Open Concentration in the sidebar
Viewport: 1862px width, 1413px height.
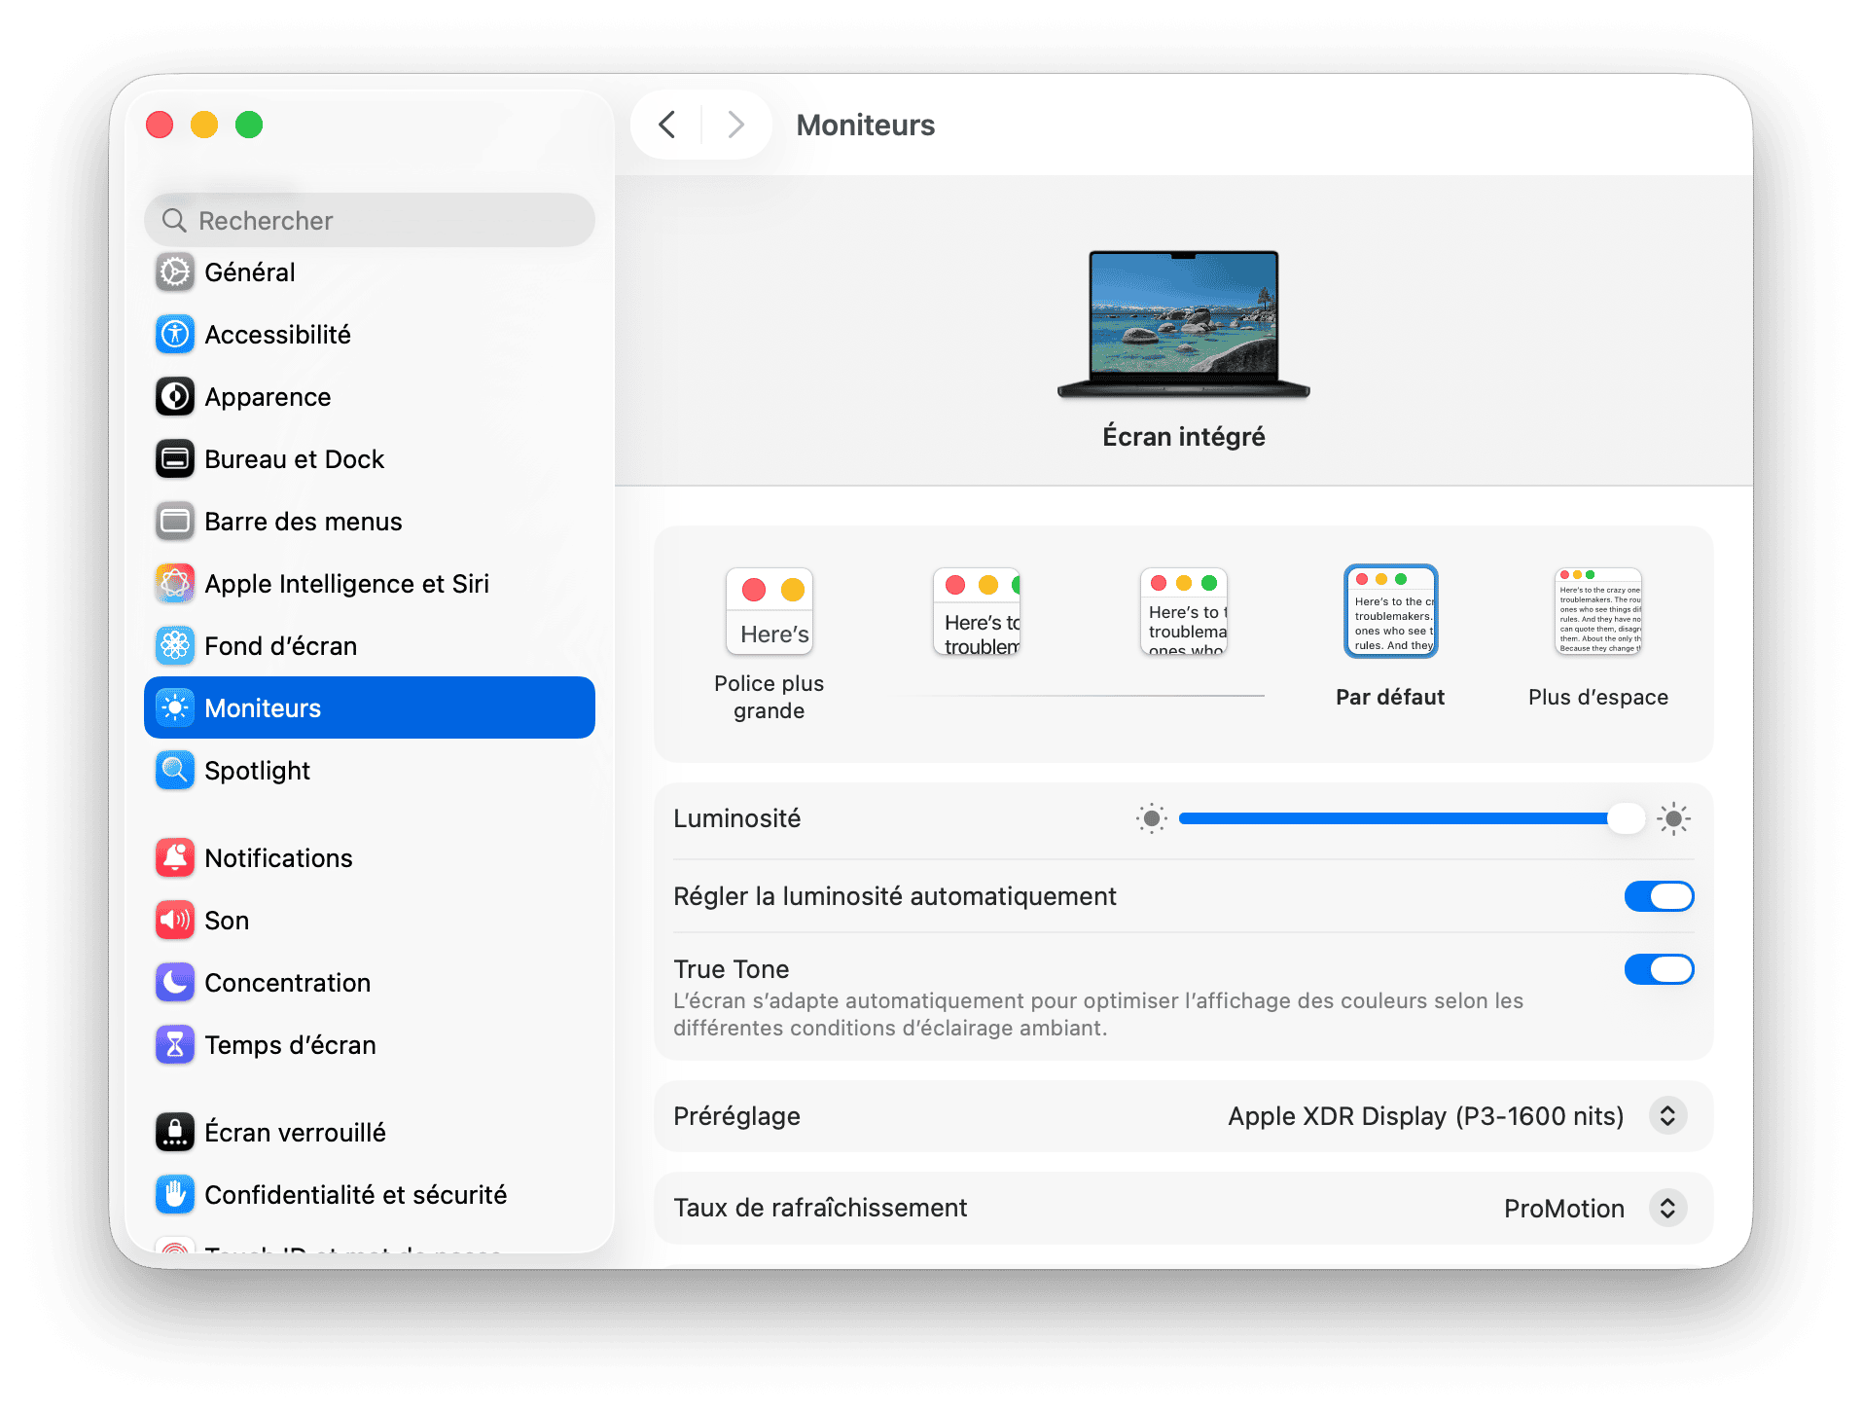[x=288, y=983]
